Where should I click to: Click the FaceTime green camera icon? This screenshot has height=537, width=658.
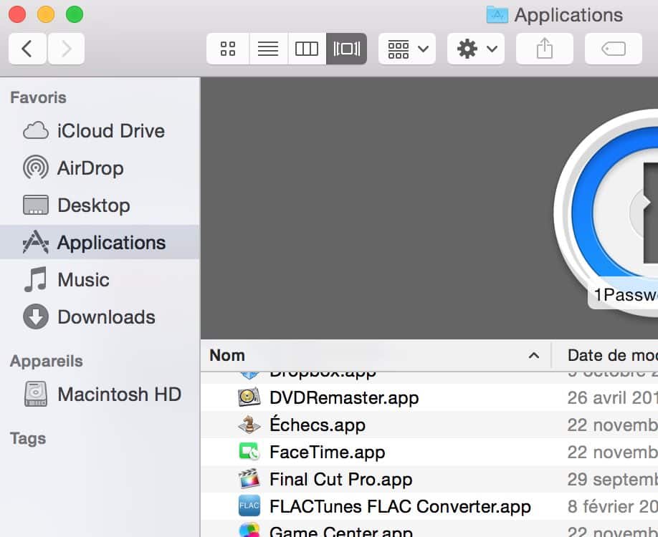pos(249,452)
